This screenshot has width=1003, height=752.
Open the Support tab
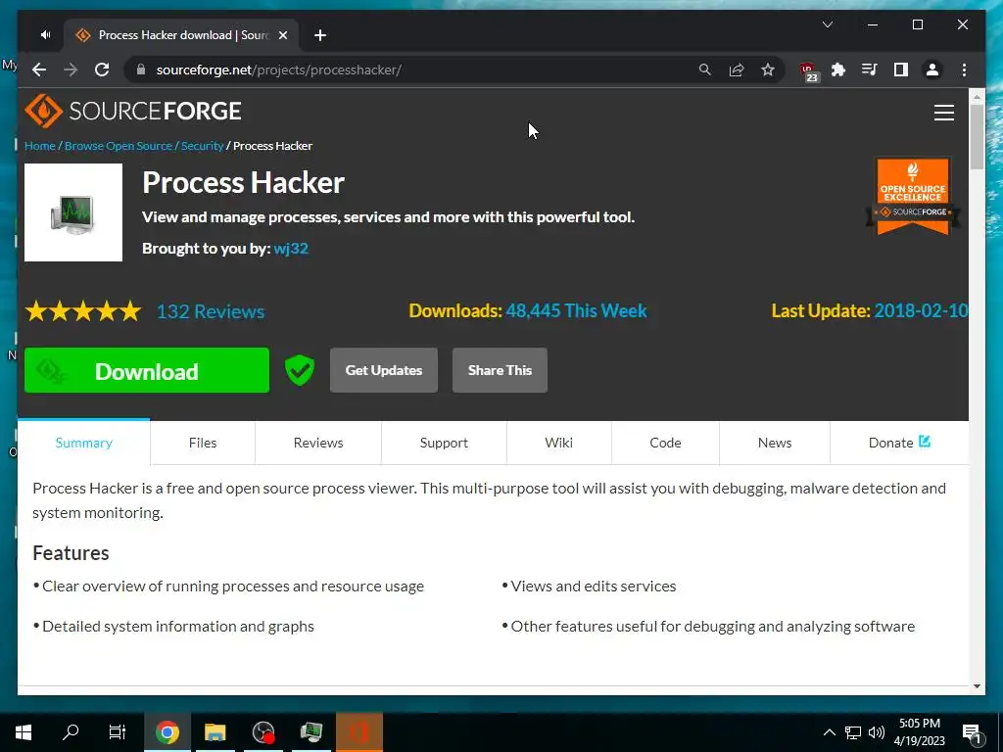coord(444,443)
